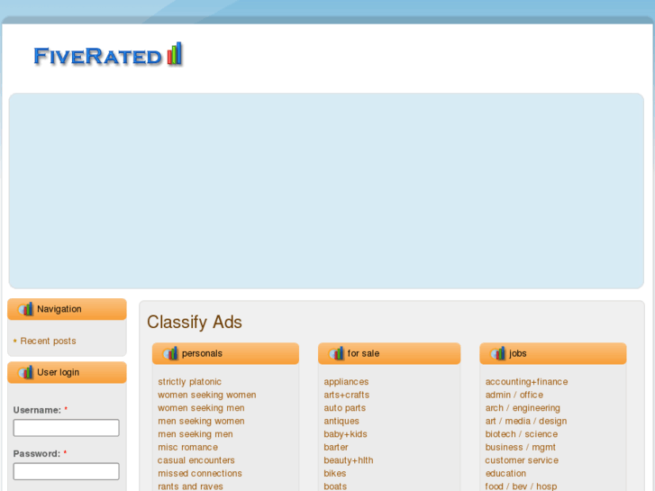Open men seeking women listings
The image size is (655, 491).
click(201, 421)
